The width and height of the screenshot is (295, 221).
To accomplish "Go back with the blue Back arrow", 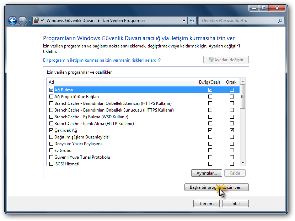I will coord(12,21).
